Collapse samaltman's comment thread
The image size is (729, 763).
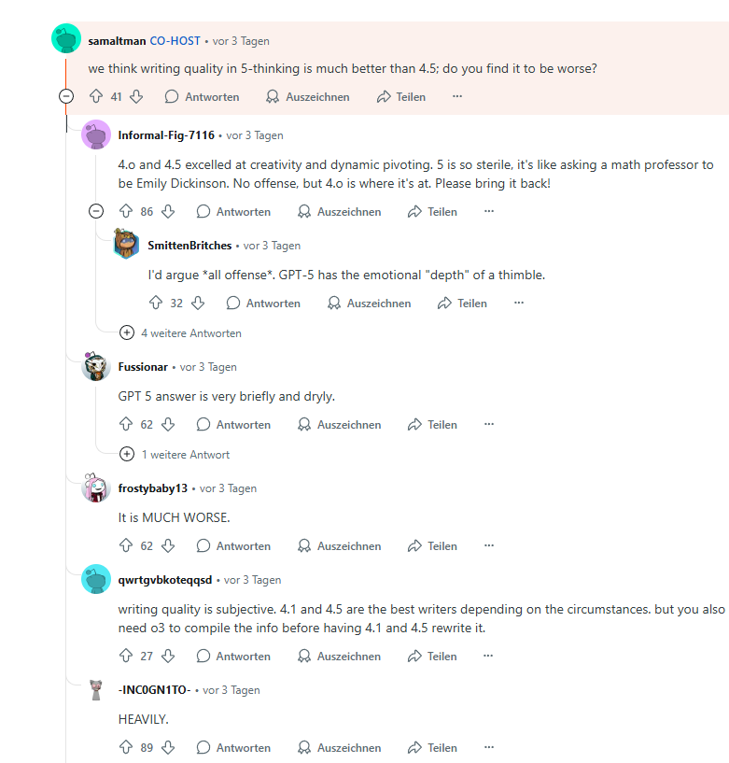66,96
